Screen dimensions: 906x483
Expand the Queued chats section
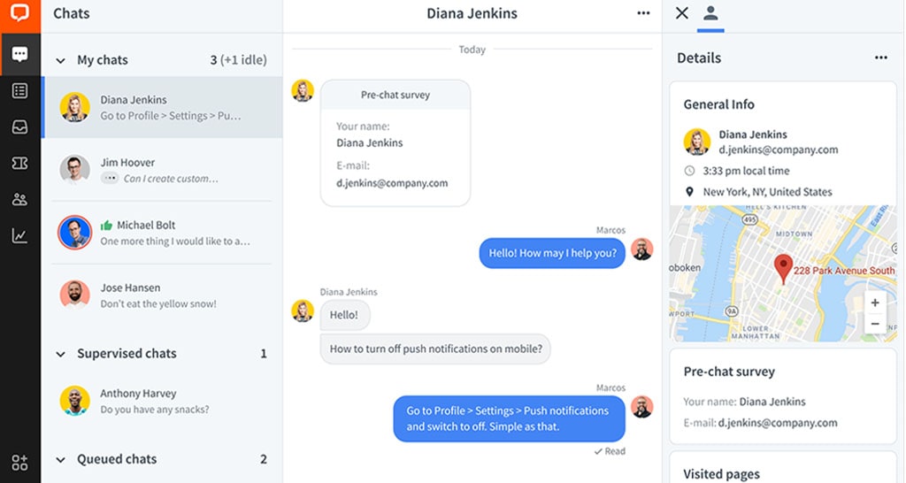[x=60, y=460]
